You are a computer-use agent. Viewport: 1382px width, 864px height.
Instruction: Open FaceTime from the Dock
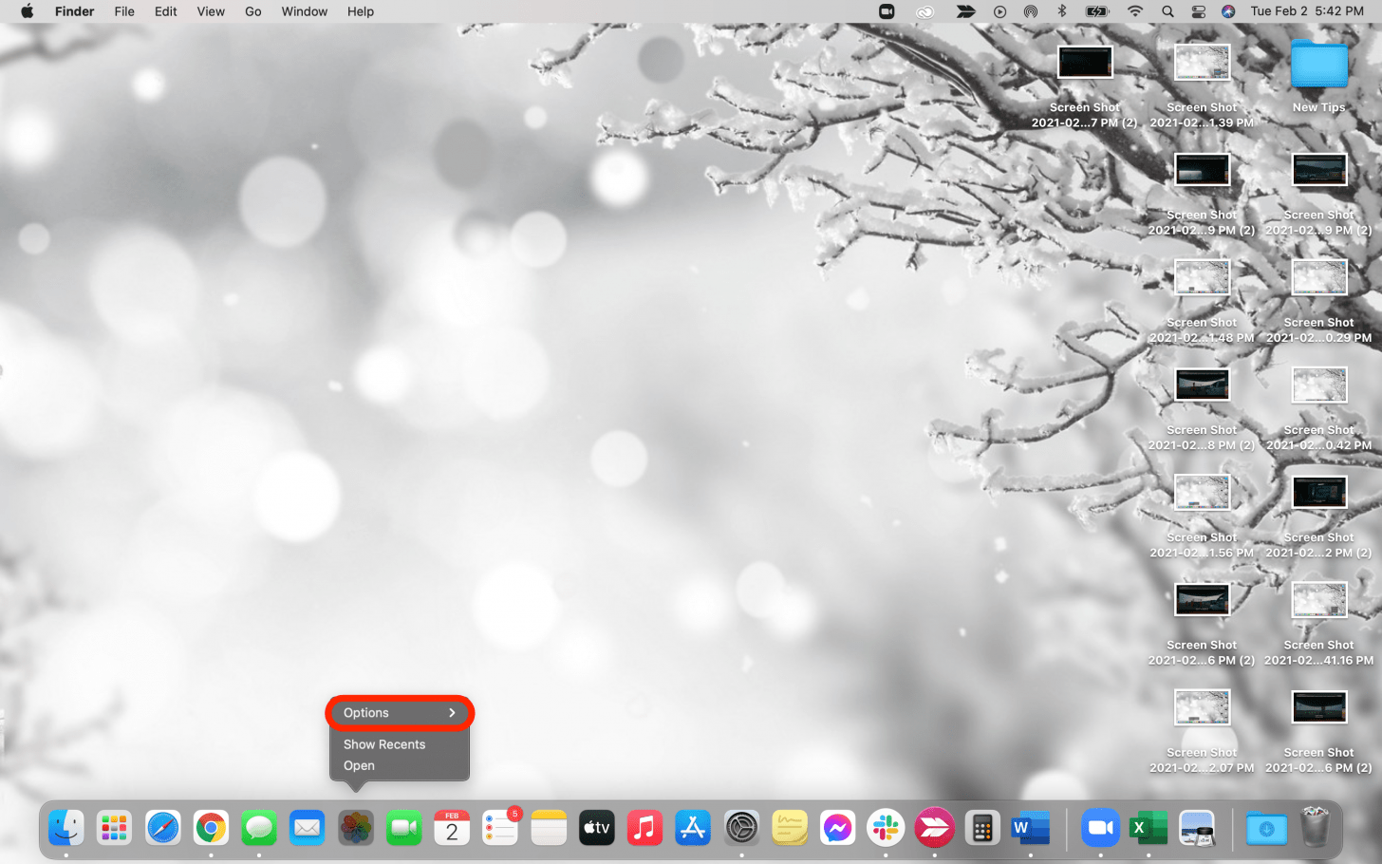coord(403,827)
